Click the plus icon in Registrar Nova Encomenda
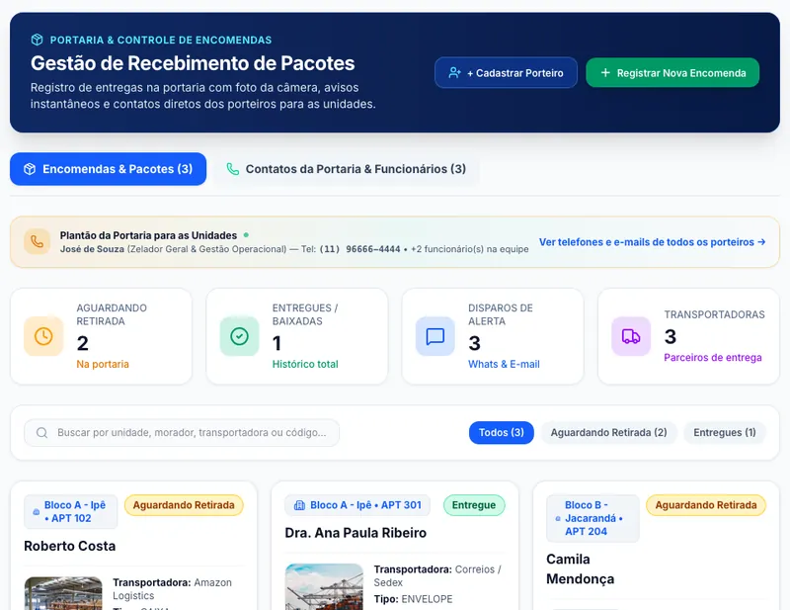The height and width of the screenshot is (610, 790). [x=605, y=72]
